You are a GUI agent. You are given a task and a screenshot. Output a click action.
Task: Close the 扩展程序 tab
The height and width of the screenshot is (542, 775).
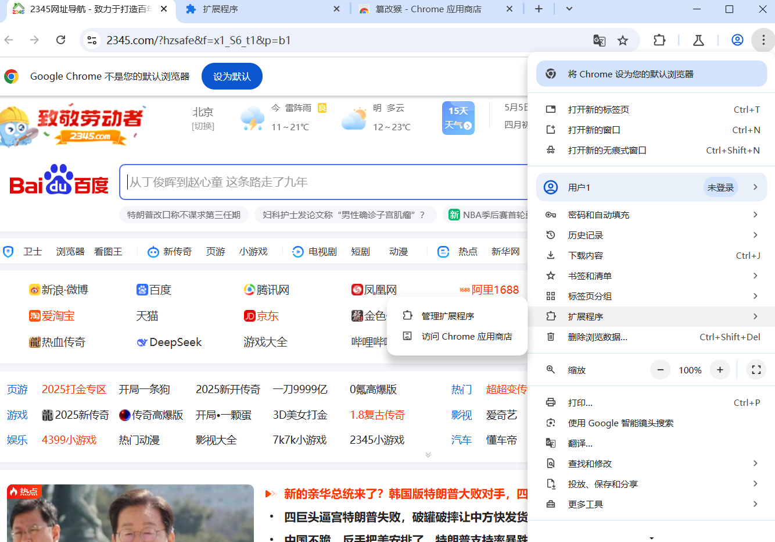[338, 9]
